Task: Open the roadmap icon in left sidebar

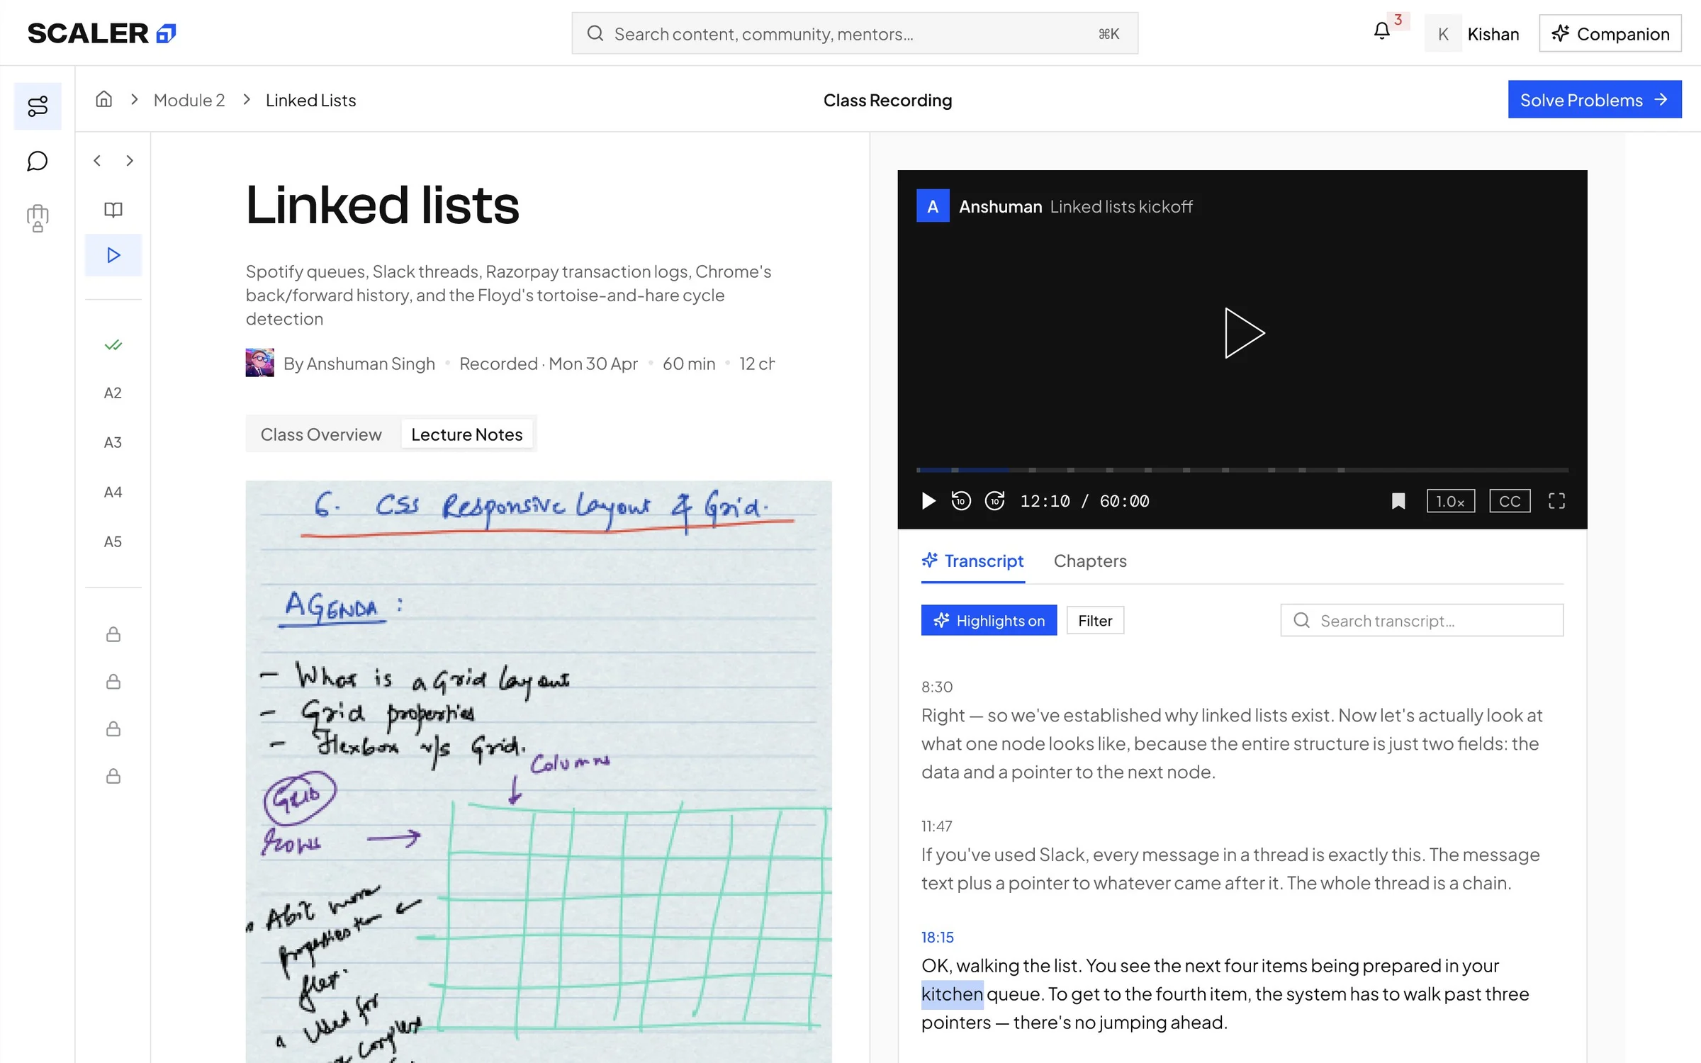Action: tap(38, 106)
